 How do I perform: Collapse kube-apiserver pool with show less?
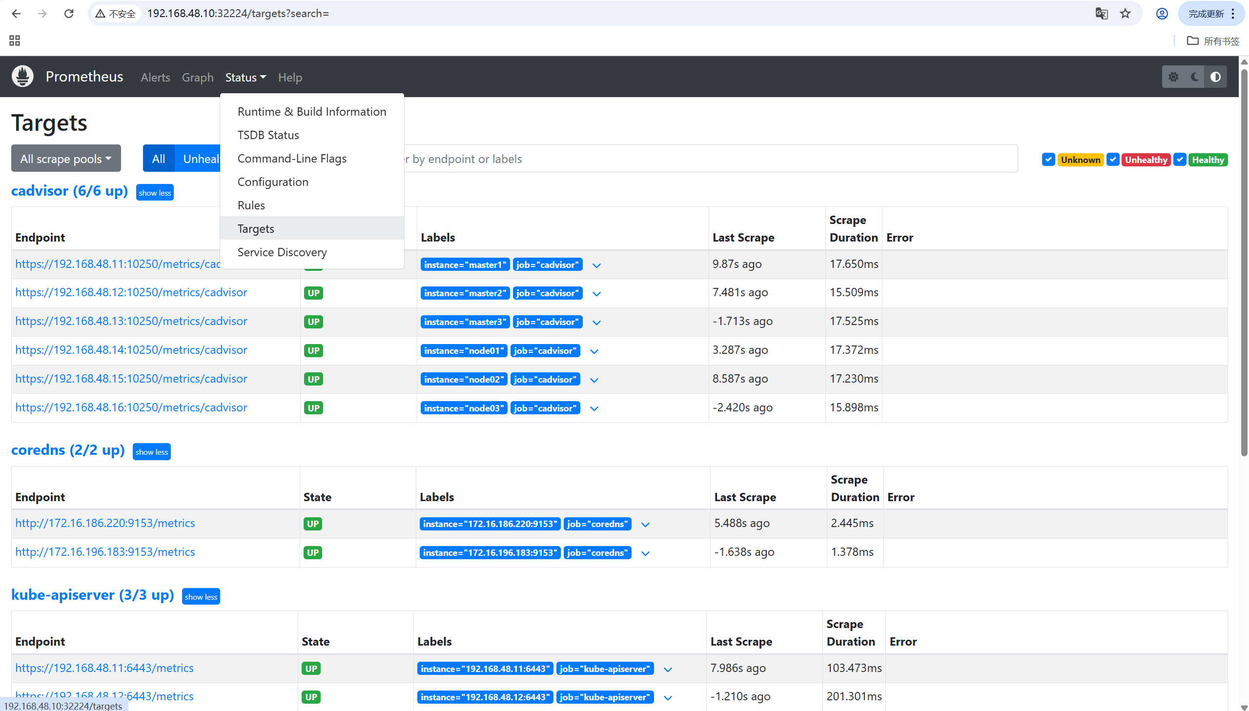tap(201, 597)
